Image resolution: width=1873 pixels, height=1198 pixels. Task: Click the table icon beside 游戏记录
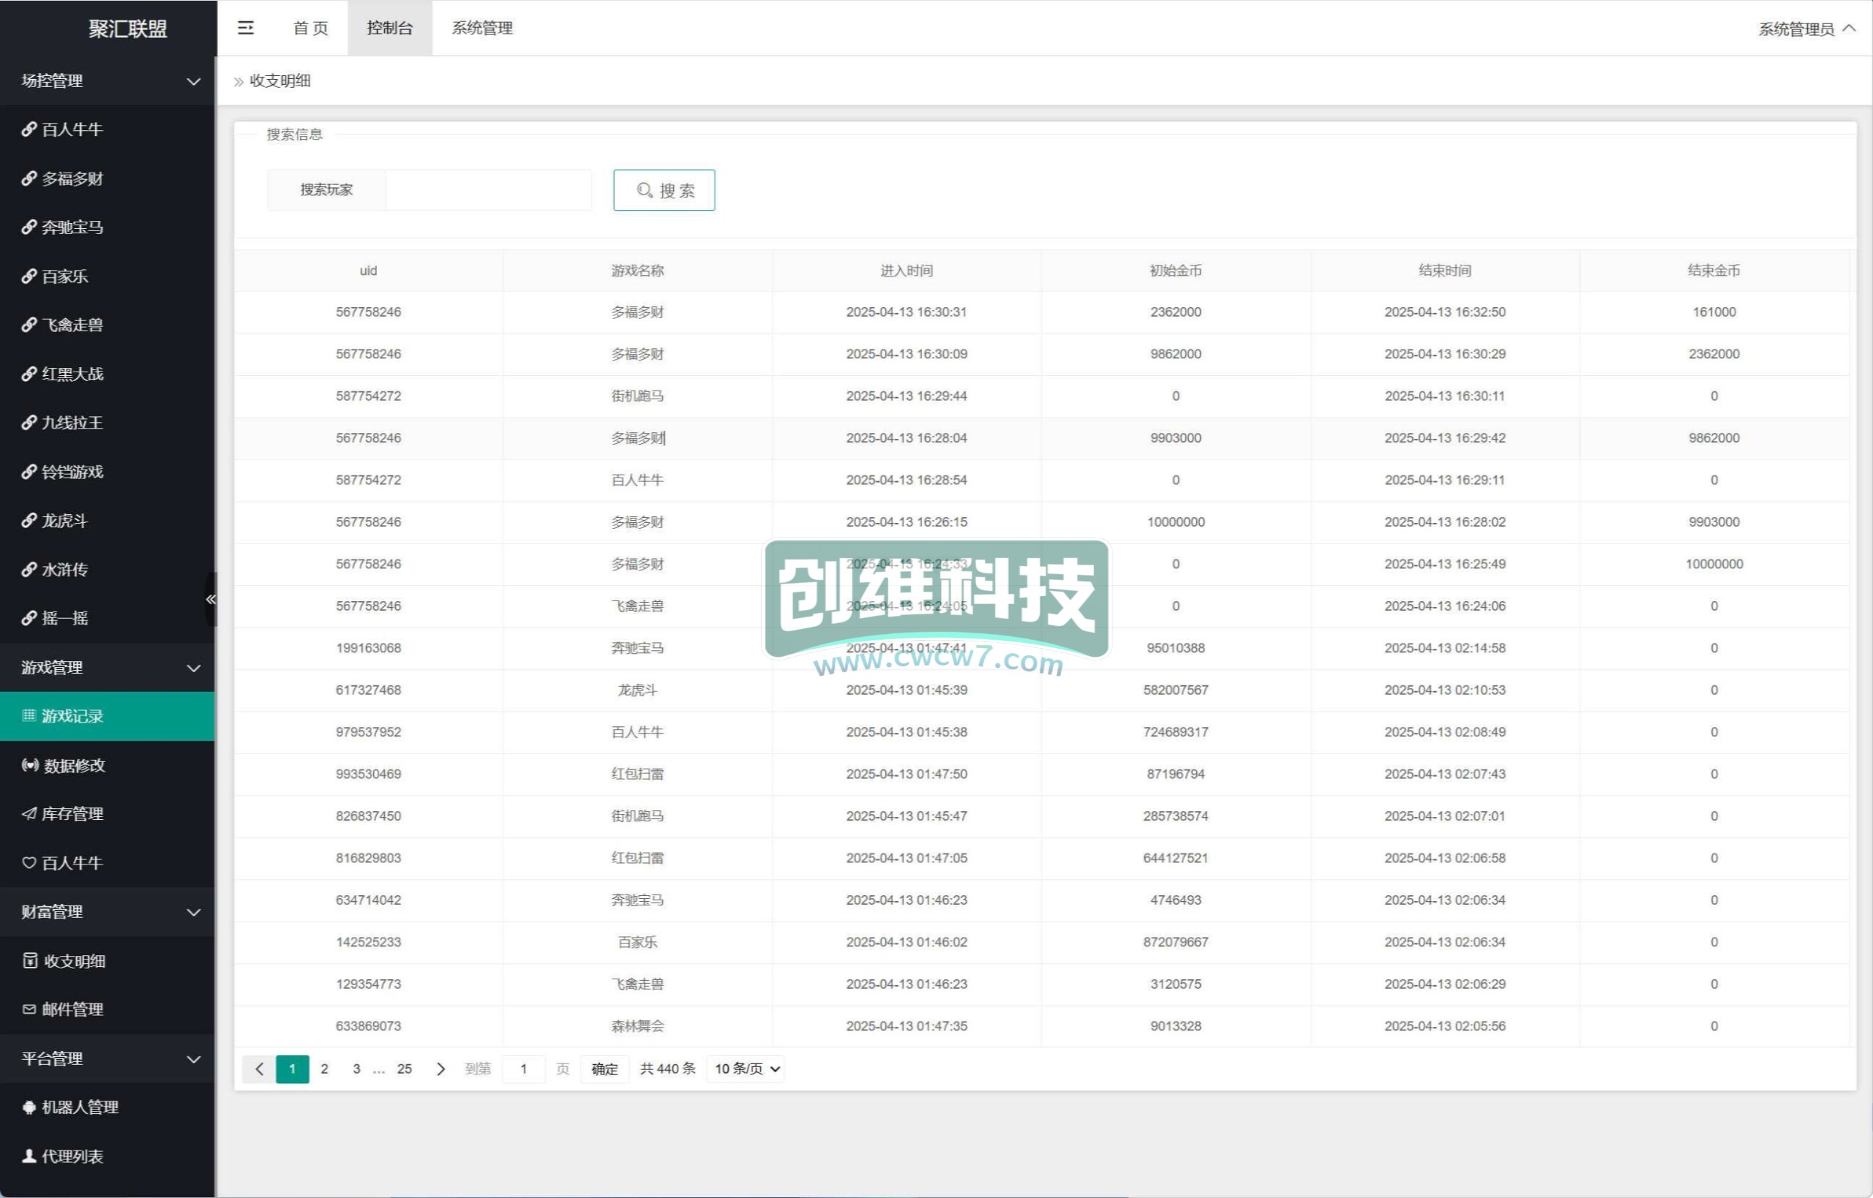pyautogui.click(x=29, y=716)
